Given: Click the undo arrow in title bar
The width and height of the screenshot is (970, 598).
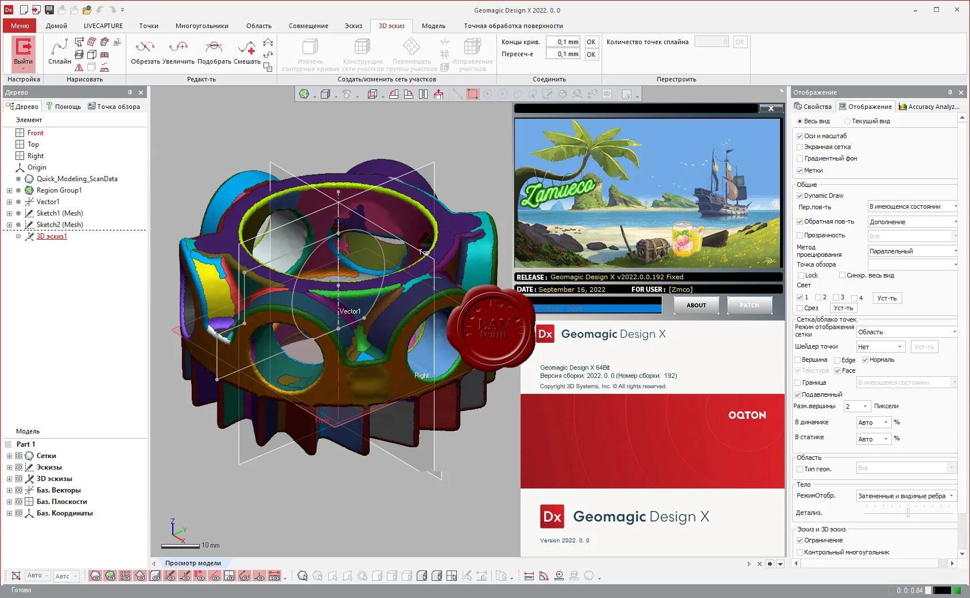Looking at the screenshot, I should tap(100, 10).
